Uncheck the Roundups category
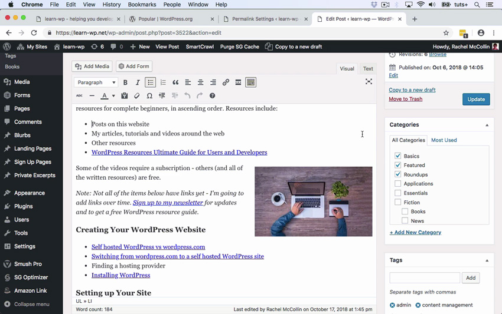The image size is (502, 314). coord(397,174)
